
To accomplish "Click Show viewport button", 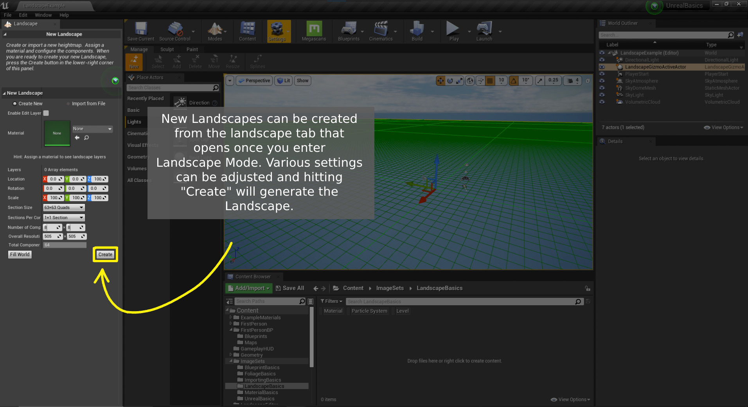I will pyautogui.click(x=302, y=81).
